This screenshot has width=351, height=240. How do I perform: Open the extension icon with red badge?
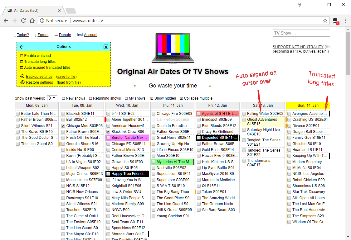point(335,21)
